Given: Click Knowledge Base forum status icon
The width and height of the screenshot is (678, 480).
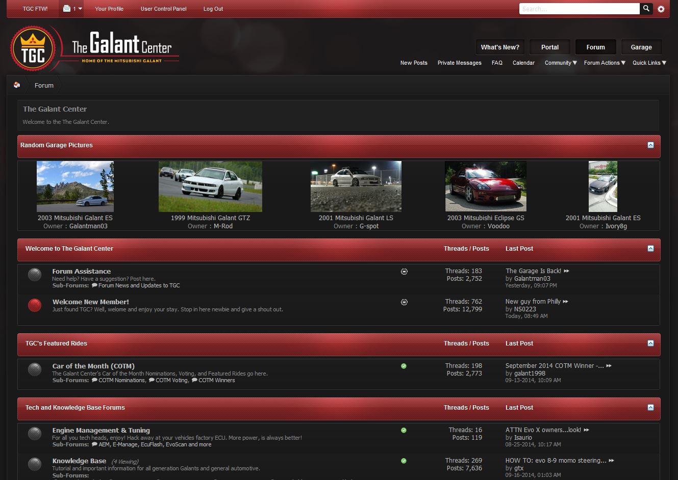Looking at the screenshot, I should pyautogui.click(x=35, y=464).
